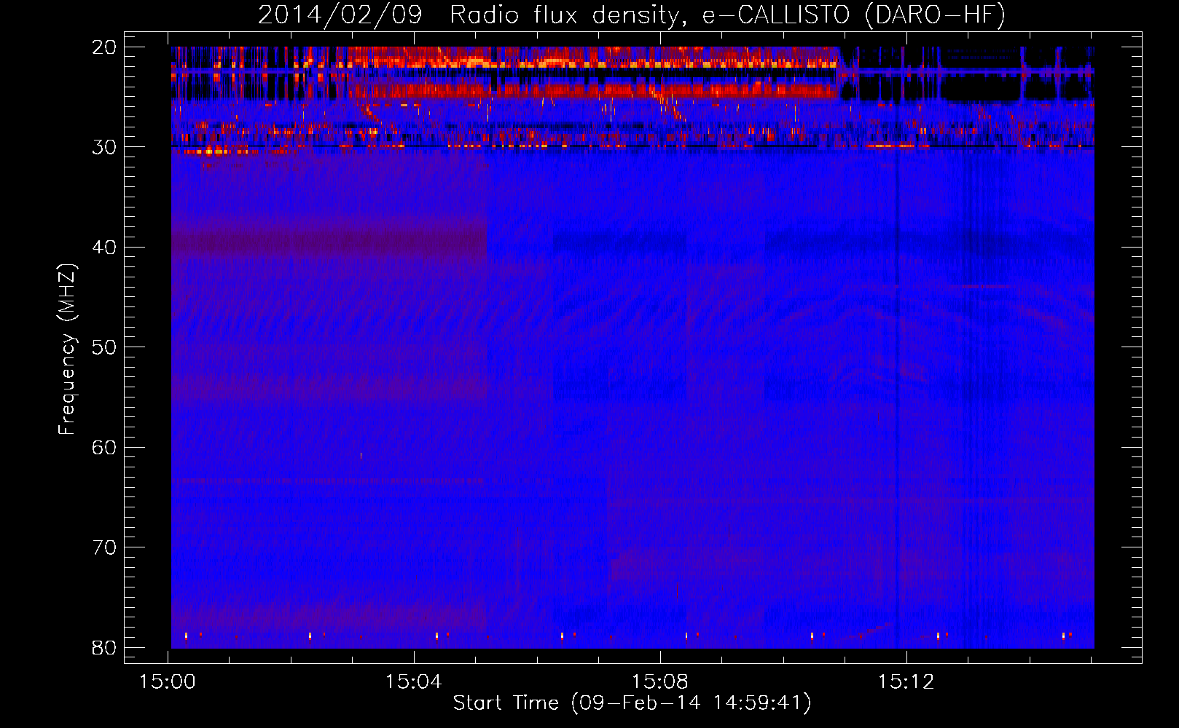Click the 15:08 time tick label
The width and height of the screenshot is (1179, 728).
pyautogui.click(x=660, y=682)
